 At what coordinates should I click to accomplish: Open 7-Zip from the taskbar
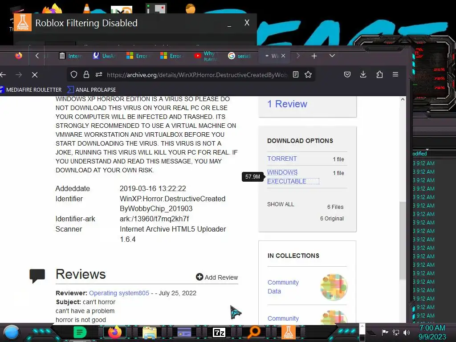tap(219, 332)
